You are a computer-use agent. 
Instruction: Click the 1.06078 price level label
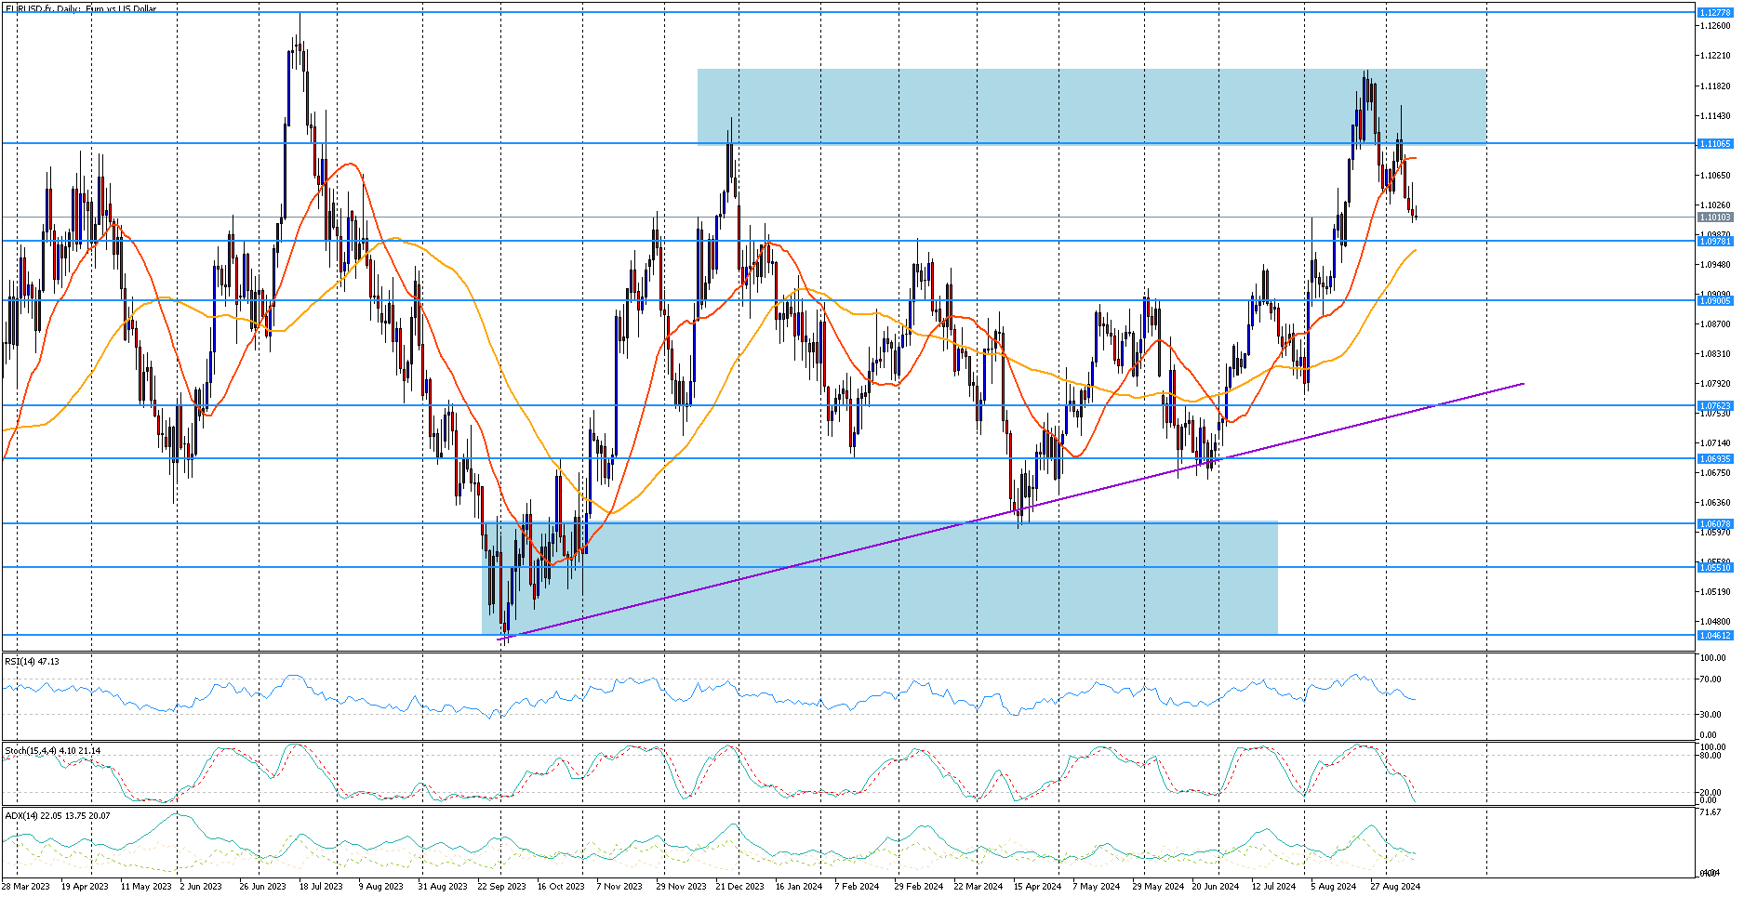tap(1714, 524)
